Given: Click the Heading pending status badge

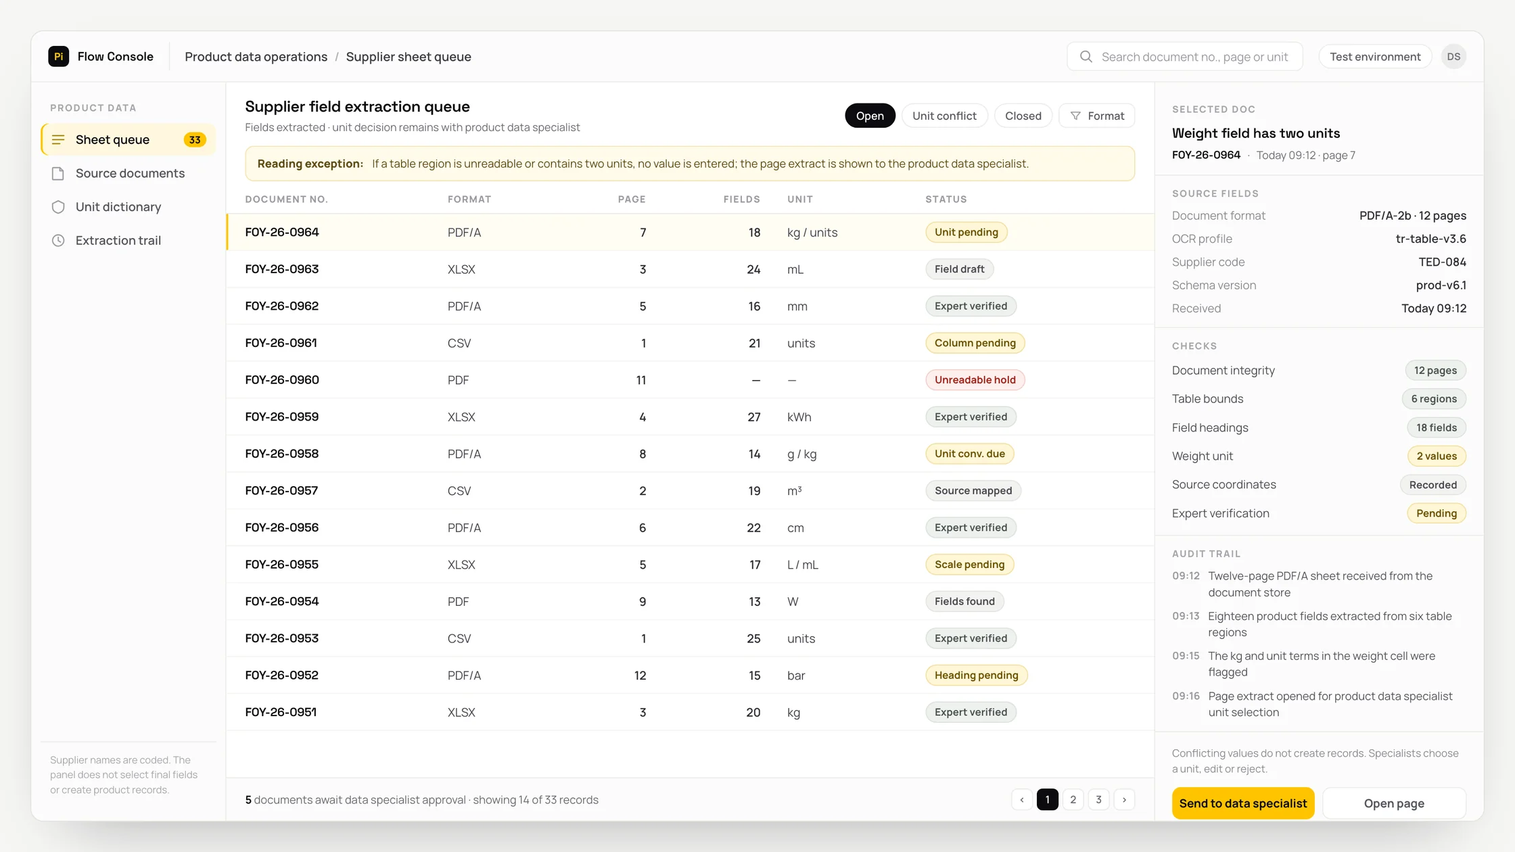Looking at the screenshot, I should coord(976,675).
